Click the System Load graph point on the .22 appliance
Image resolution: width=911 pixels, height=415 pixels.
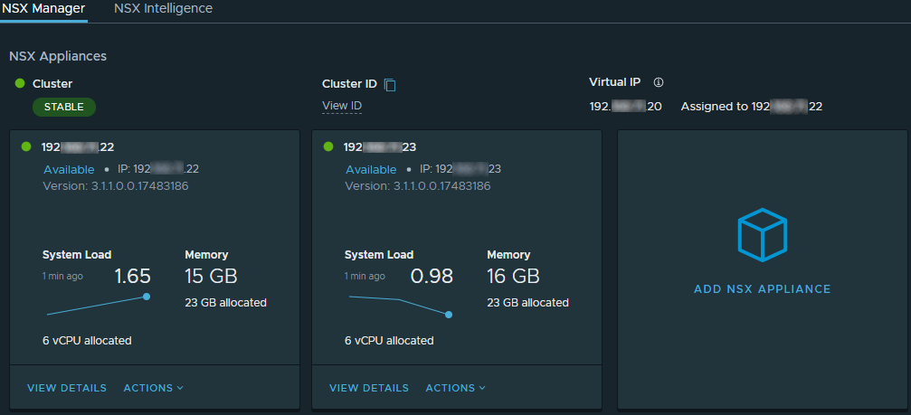[147, 297]
